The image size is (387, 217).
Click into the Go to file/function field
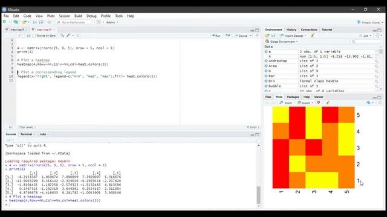tap(74, 22)
